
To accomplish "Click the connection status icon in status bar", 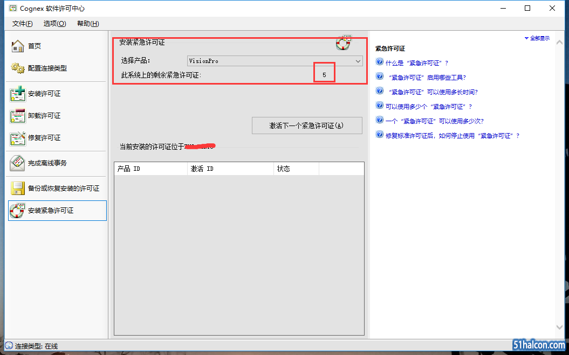I will pos(9,345).
